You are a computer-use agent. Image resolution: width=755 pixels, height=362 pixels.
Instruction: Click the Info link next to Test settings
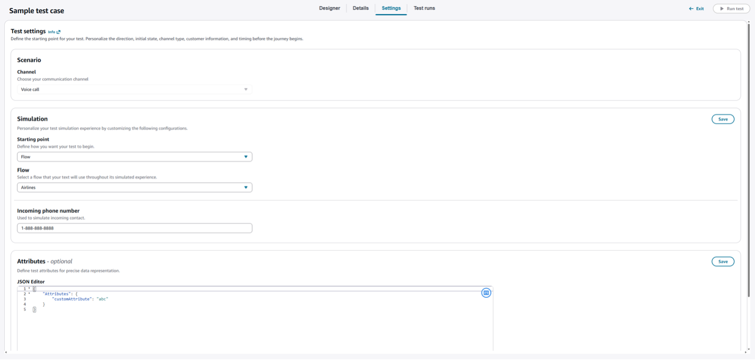(51, 32)
